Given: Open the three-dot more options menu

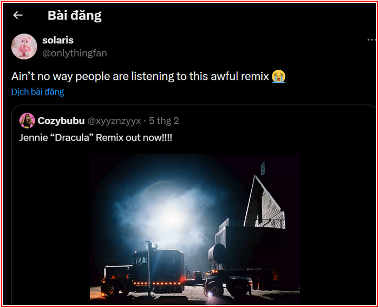Looking at the screenshot, I should [371, 40].
